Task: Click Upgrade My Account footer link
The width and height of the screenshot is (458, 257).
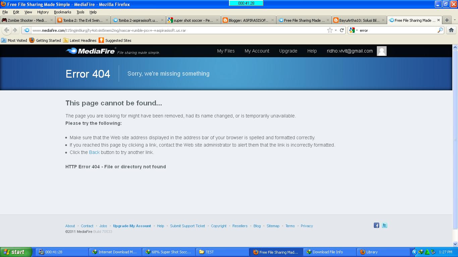Action: (132, 226)
